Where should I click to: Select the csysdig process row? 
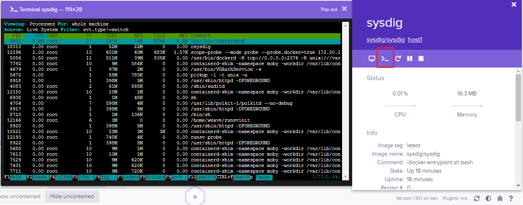(172, 47)
